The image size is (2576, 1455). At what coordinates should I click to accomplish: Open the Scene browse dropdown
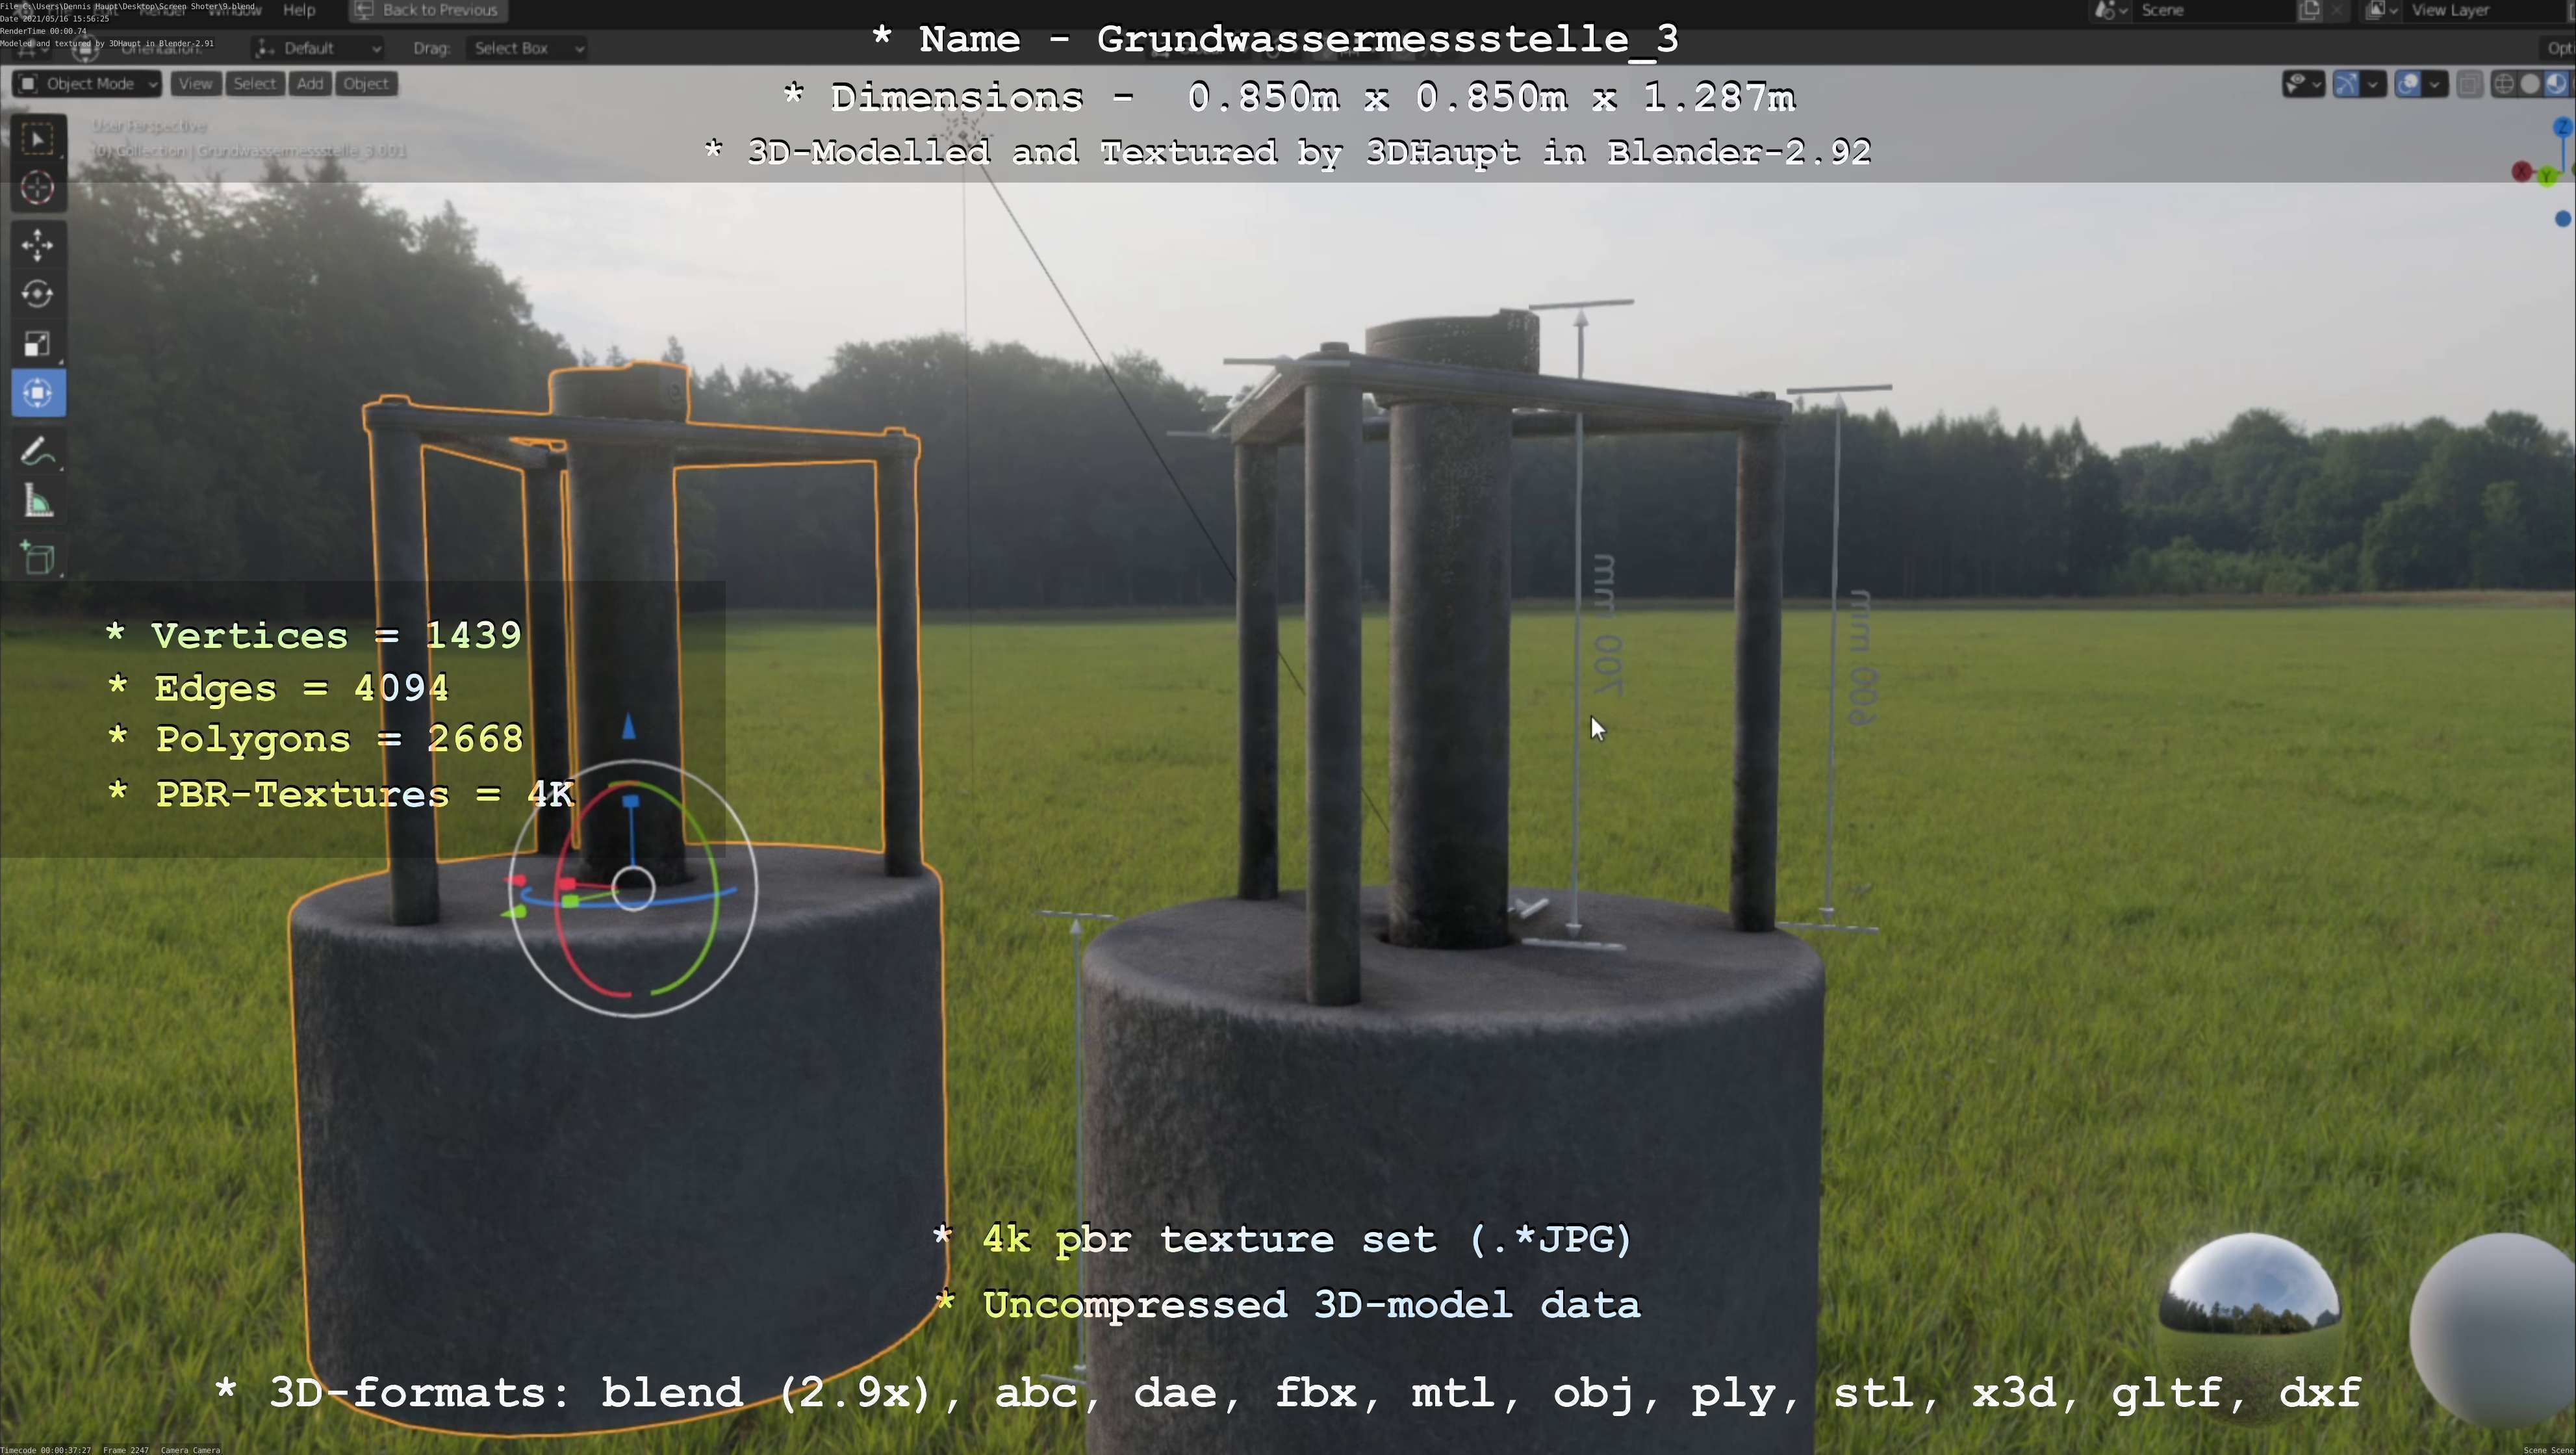pyautogui.click(x=2112, y=10)
